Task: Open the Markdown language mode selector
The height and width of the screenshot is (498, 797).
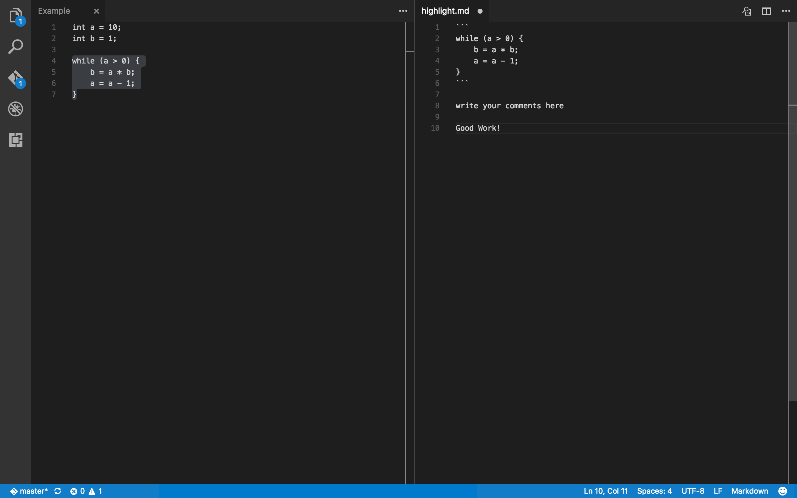Action: click(750, 491)
